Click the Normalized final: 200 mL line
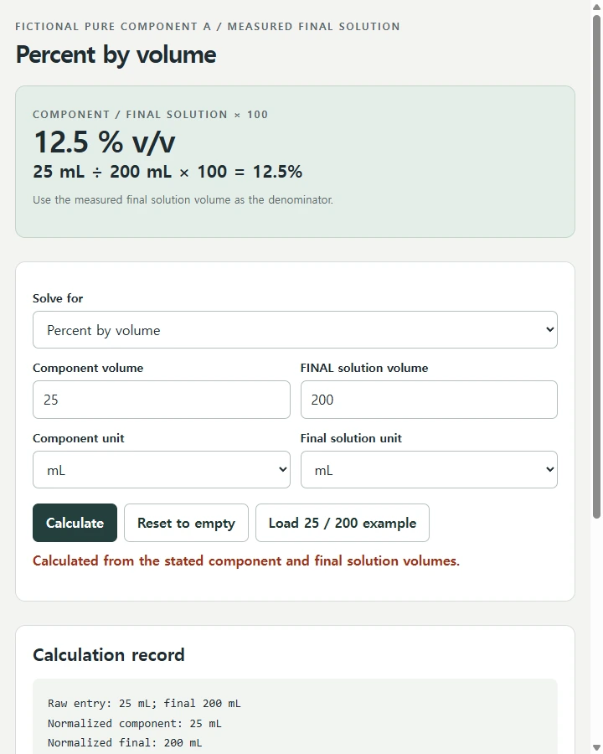Screen dimensions: 603x754 pos(125,743)
